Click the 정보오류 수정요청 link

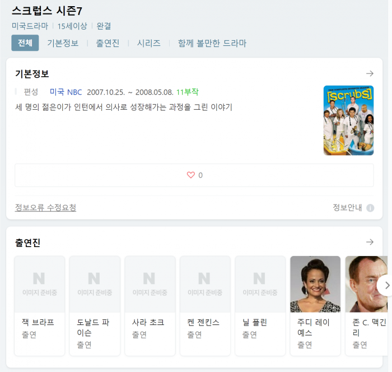(x=45, y=208)
